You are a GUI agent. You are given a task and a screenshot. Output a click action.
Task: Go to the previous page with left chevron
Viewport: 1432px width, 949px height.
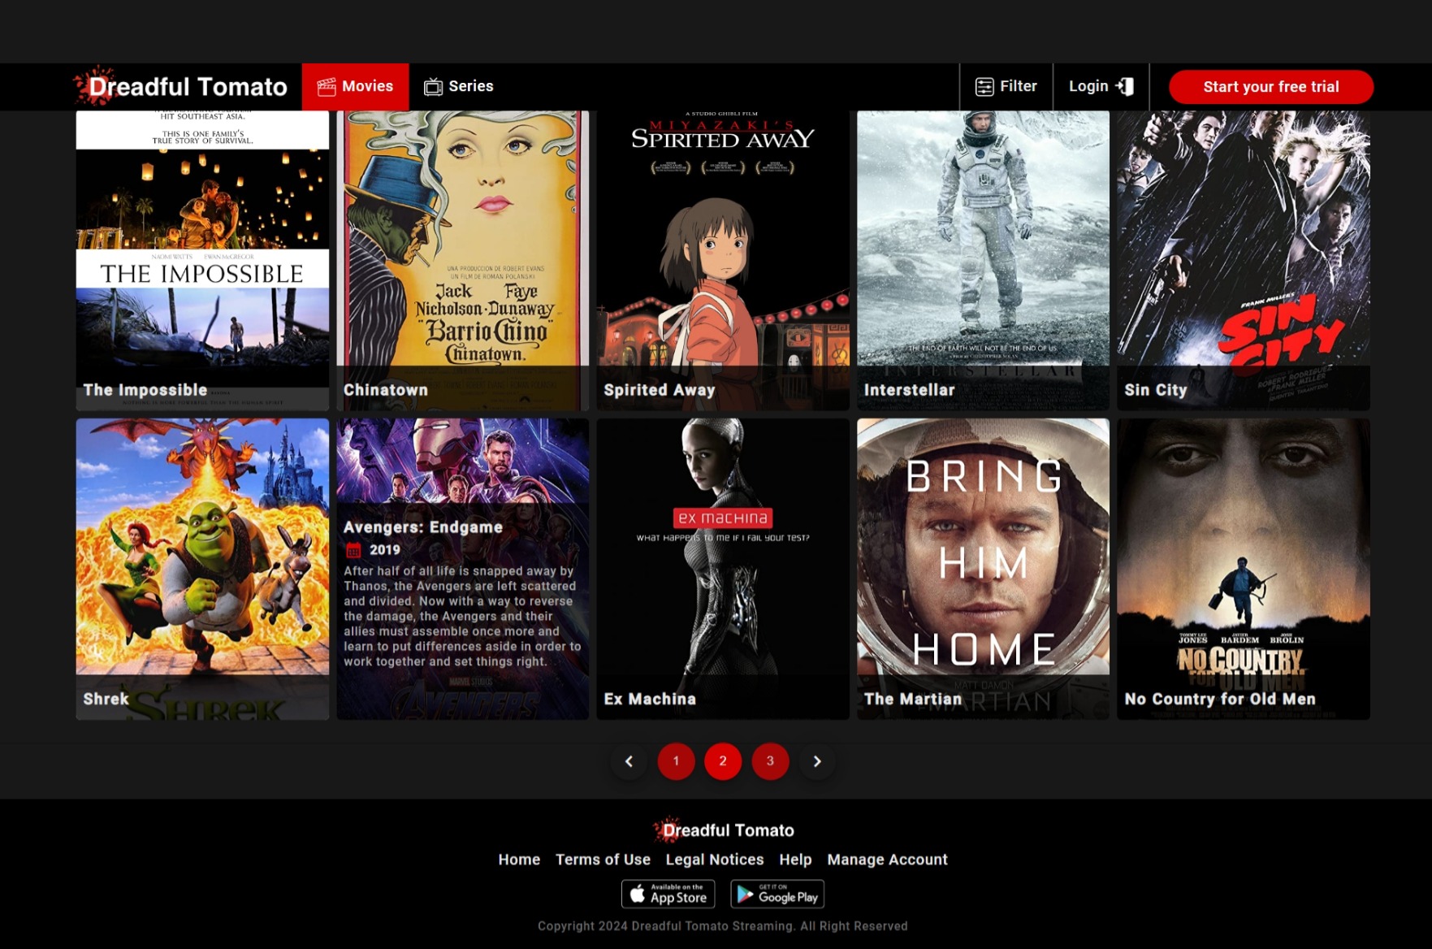click(629, 761)
